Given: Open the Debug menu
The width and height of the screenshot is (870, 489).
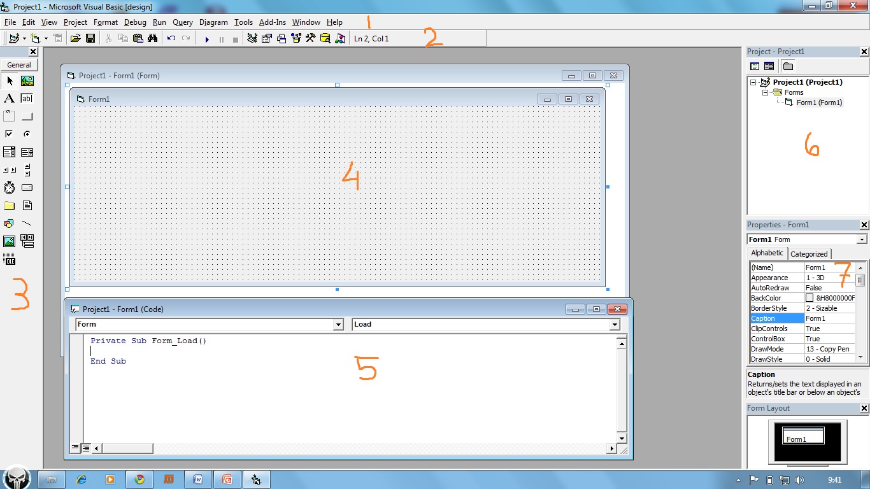Looking at the screenshot, I should pos(135,22).
